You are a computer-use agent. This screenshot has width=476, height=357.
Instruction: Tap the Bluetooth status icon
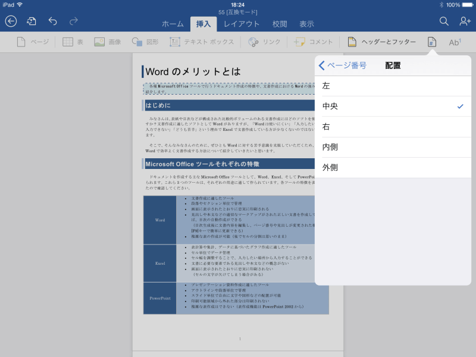click(x=441, y=5)
